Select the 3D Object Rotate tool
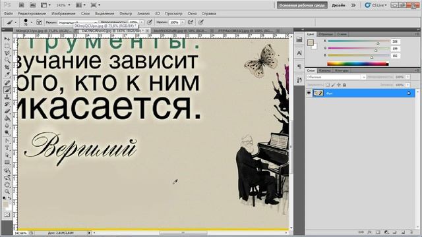The height and width of the screenshot is (237, 422). click(7, 171)
